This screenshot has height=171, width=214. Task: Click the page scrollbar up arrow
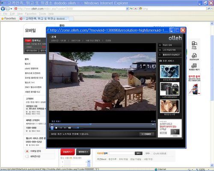[212, 24]
